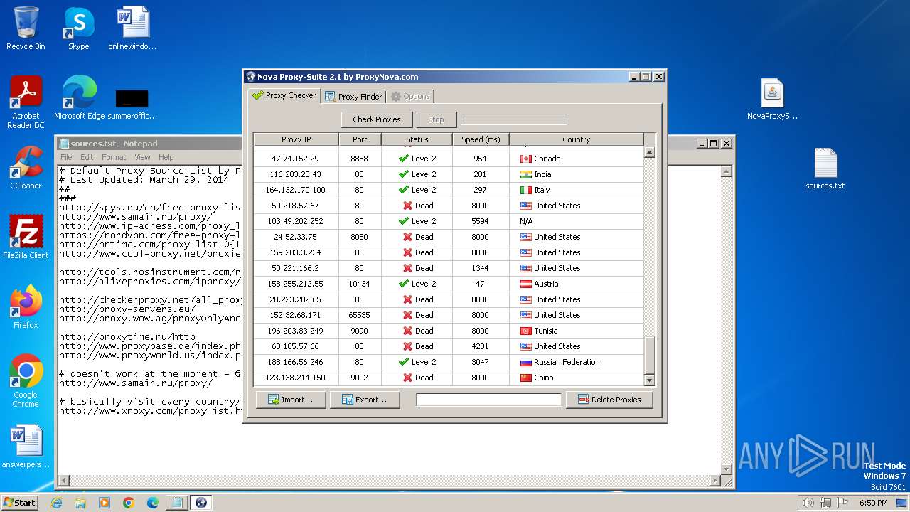Switch to the Proxy Finder tab

(353, 96)
